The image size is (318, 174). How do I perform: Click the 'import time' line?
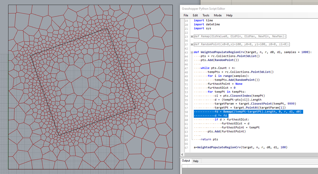[x=203, y=20]
